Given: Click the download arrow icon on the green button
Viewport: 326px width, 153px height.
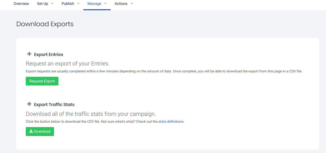Looking at the screenshot, I should (x=31, y=131).
